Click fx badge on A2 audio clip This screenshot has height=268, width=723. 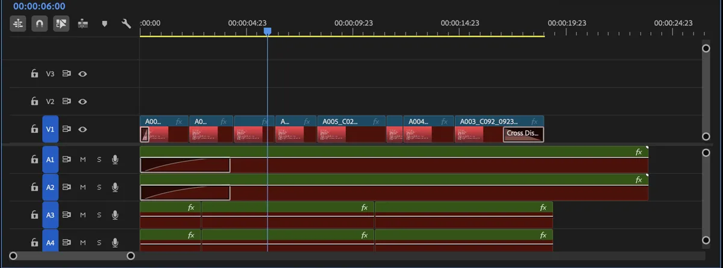pos(639,180)
